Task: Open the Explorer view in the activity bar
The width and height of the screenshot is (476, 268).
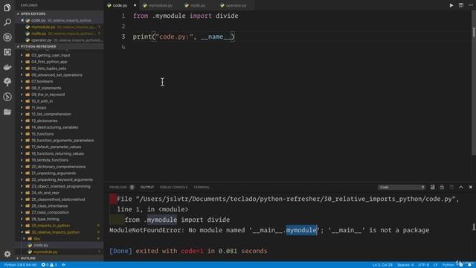Action: point(7,7)
